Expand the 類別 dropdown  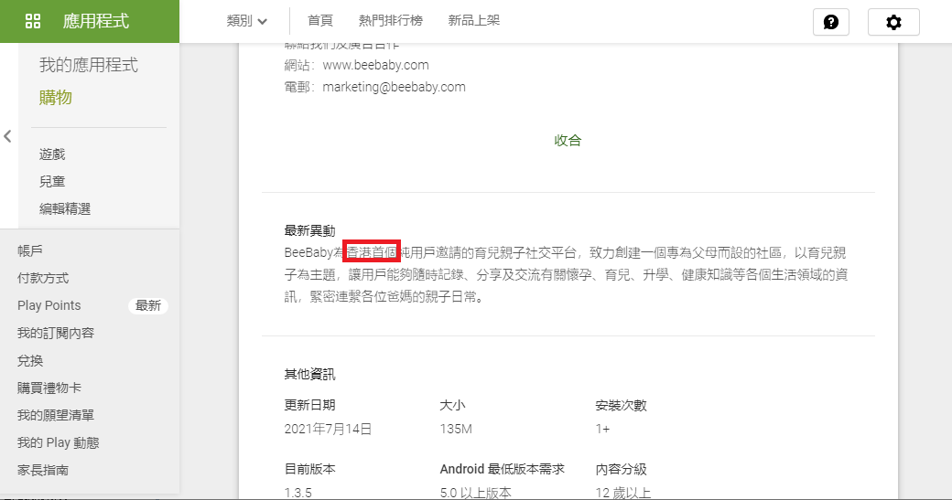(x=246, y=21)
